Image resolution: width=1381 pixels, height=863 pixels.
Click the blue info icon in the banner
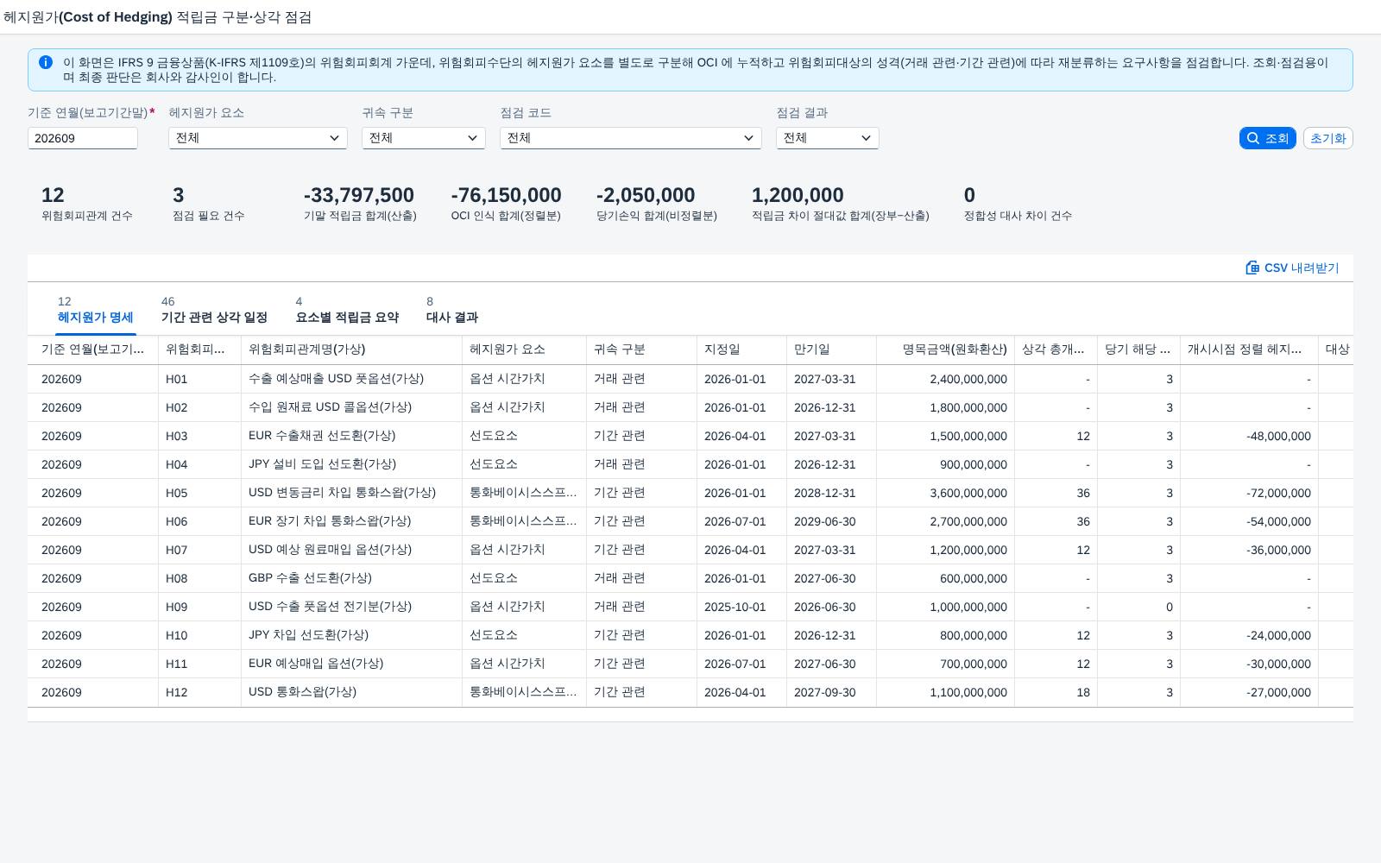click(x=46, y=62)
